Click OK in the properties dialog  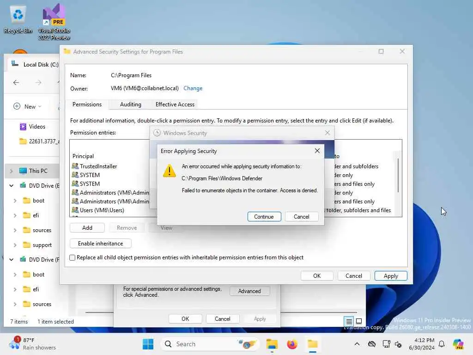pyautogui.click(x=185, y=319)
